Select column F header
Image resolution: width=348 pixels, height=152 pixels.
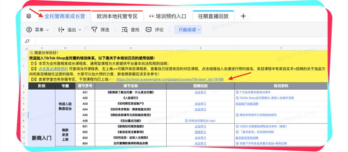pyautogui.click(x=281, y=48)
